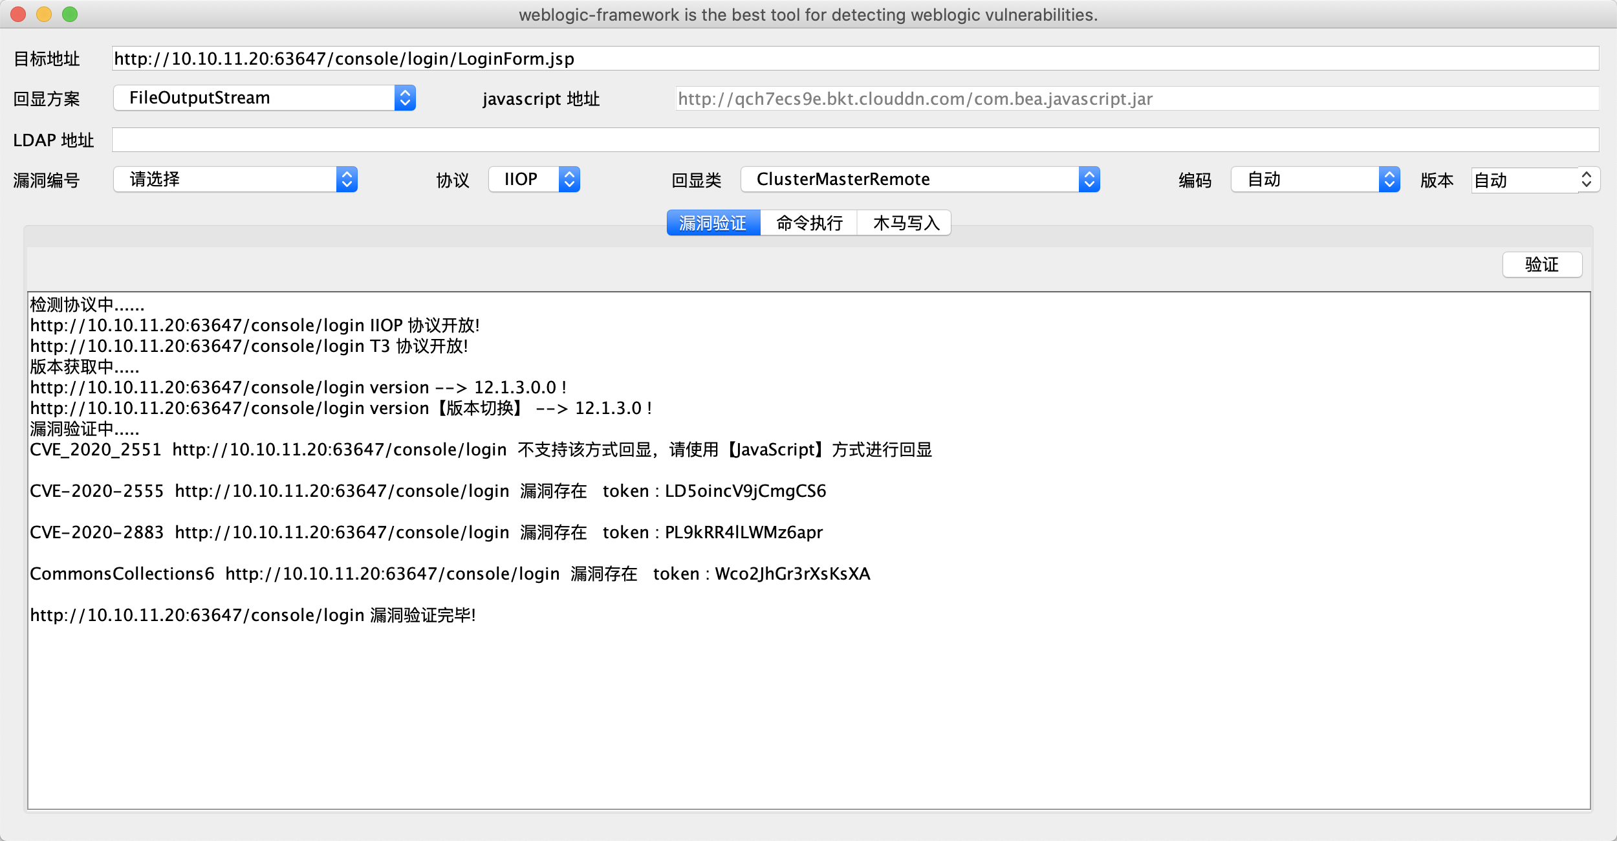Click the javascript 地址 input field
Screen dimensions: 1617x841
(x=1136, y=99)
